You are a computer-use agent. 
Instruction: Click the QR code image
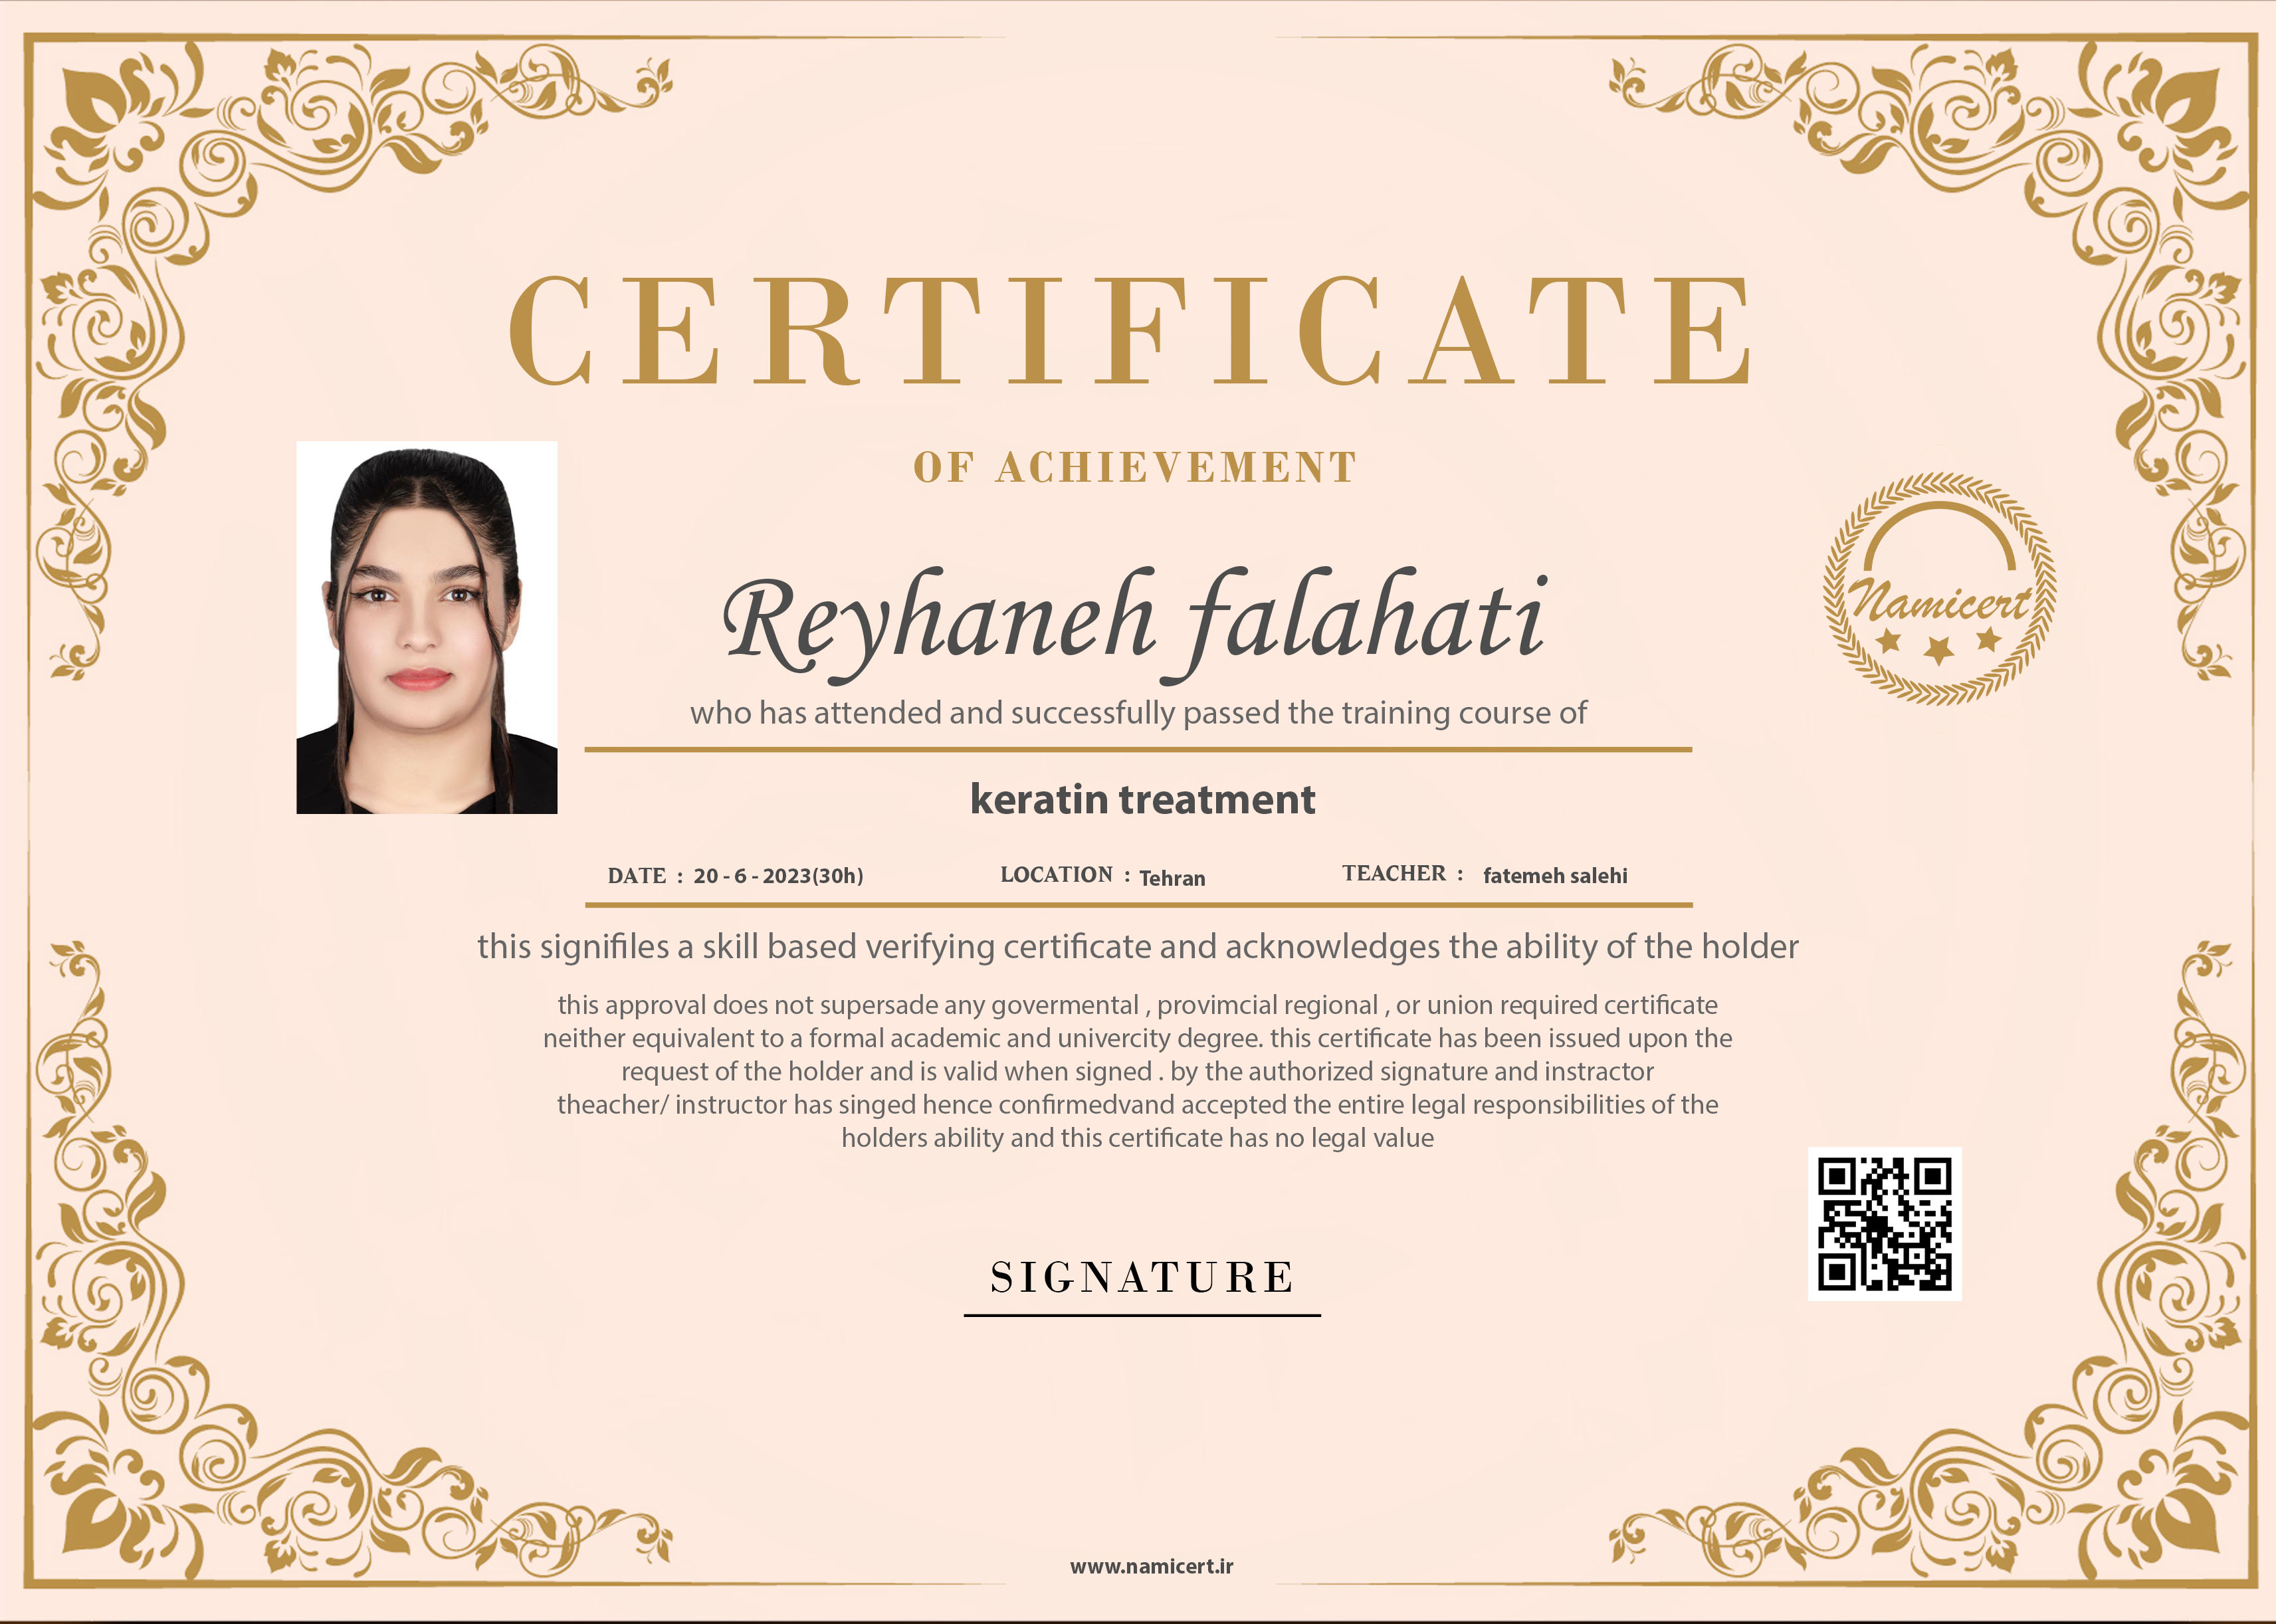tap(1884, 1223)
